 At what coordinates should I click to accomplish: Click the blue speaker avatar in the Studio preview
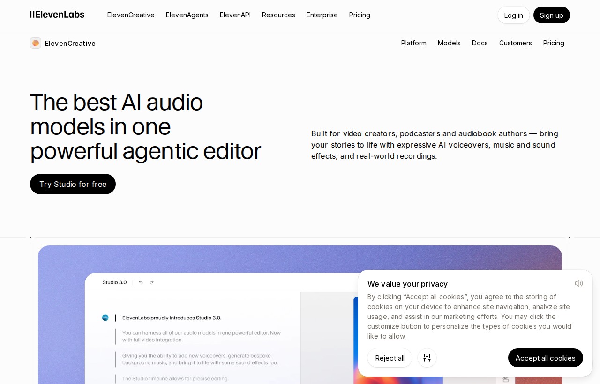click(x=105, y=318)
